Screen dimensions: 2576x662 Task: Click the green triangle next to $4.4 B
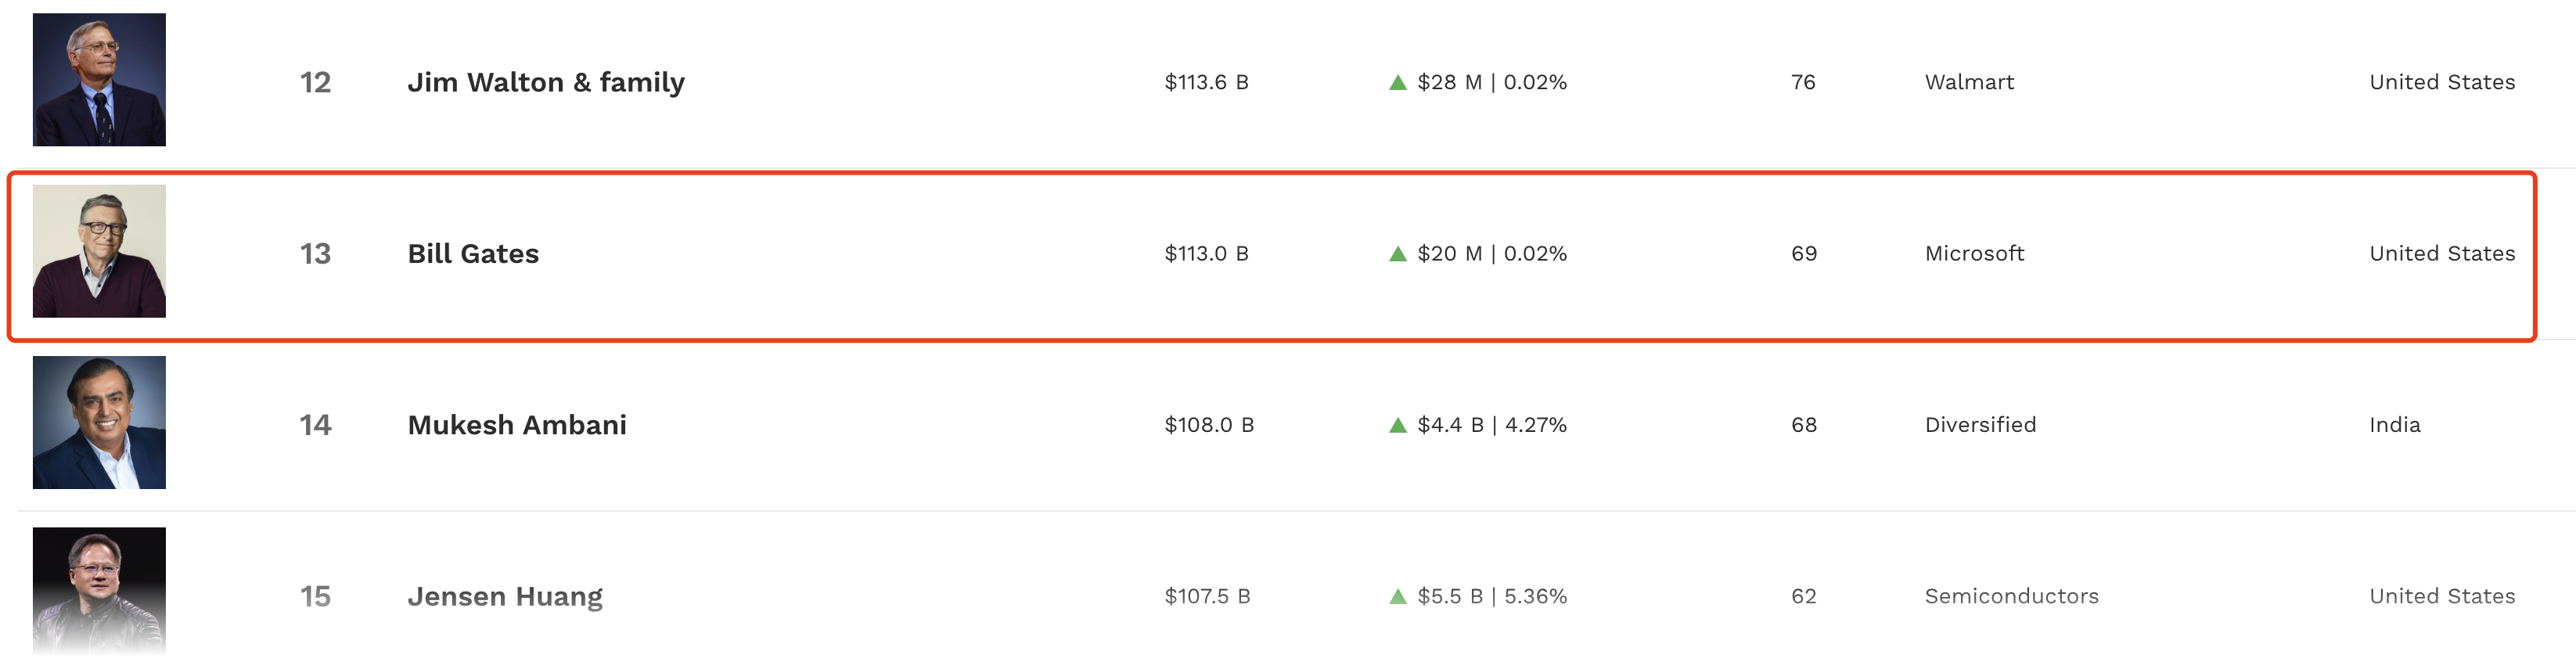point(1398,425)
